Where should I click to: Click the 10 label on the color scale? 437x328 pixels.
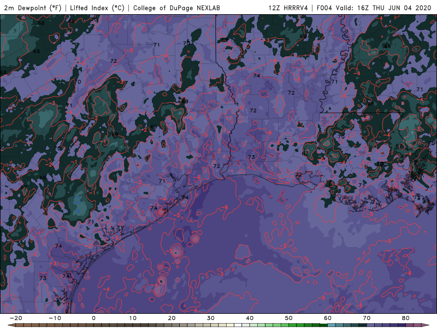(x=133, y=318)
